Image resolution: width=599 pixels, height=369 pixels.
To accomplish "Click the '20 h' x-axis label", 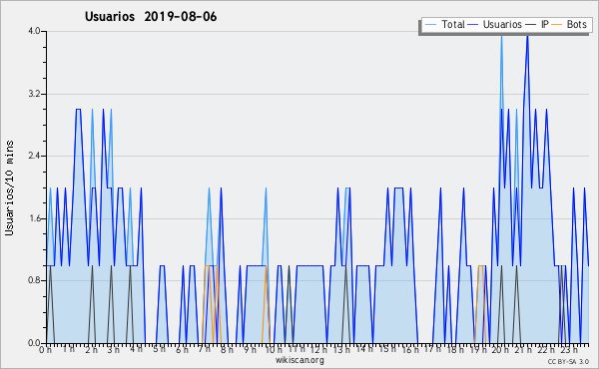I will 501,350.
